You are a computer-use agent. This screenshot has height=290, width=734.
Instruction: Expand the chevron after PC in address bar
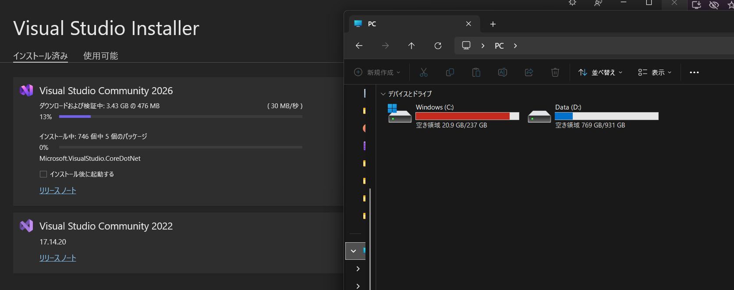pyautogui.click(x=515, y=46)
